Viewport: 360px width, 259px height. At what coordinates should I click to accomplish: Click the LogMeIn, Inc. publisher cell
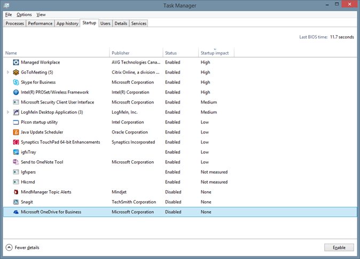124,112
